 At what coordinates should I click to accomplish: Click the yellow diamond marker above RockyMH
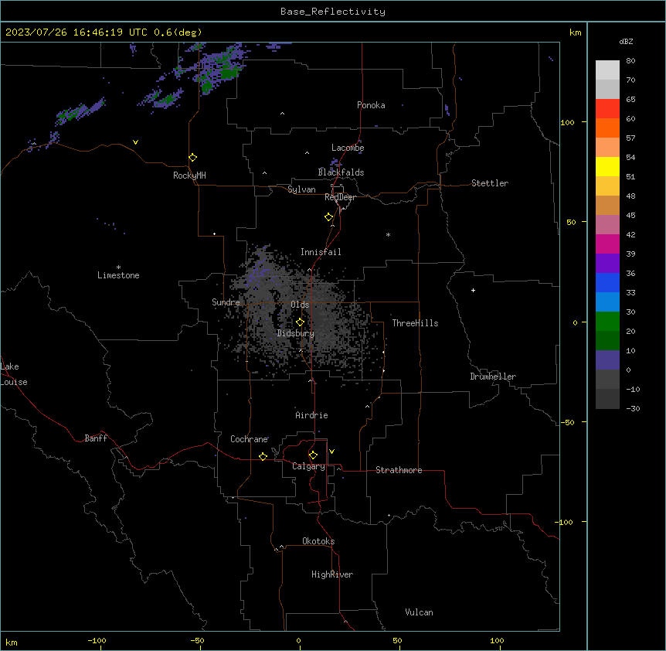(192, 158)
